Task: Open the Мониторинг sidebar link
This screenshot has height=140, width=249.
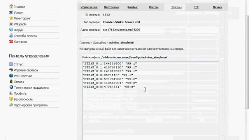Action: coord(22,18)
